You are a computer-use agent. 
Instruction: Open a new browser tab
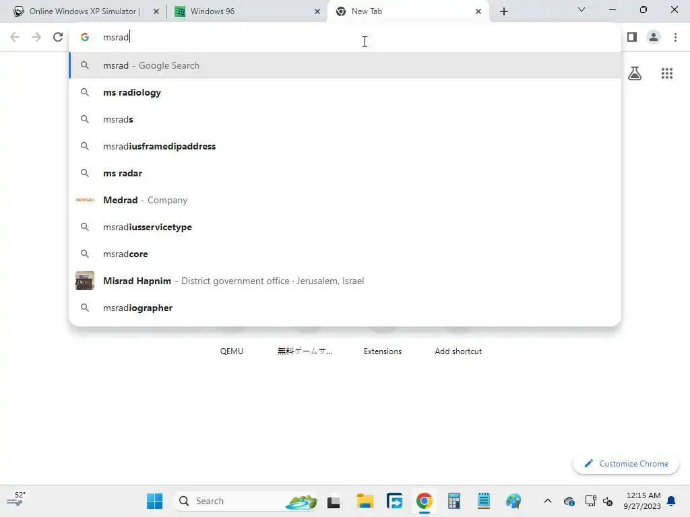(x=504, y=11)
